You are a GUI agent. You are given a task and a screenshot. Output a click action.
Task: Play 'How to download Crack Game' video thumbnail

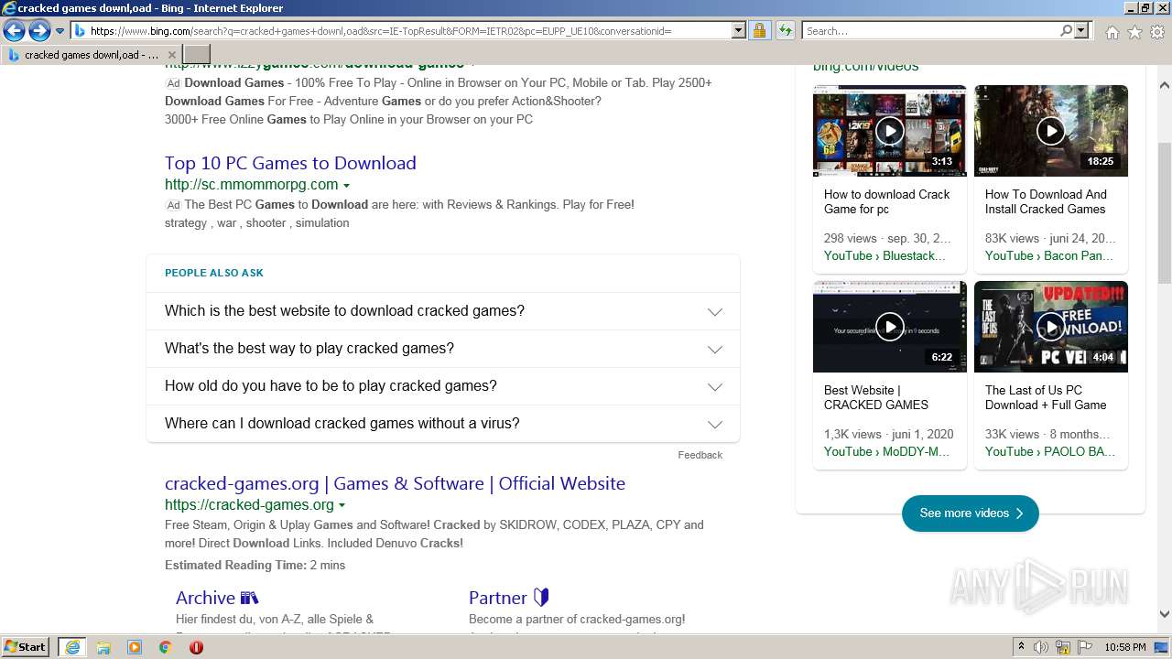click(889, 131)
